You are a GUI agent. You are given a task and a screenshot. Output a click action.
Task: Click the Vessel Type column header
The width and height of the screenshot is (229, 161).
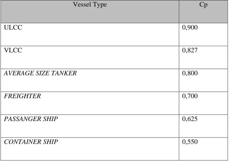click(90, 12)
